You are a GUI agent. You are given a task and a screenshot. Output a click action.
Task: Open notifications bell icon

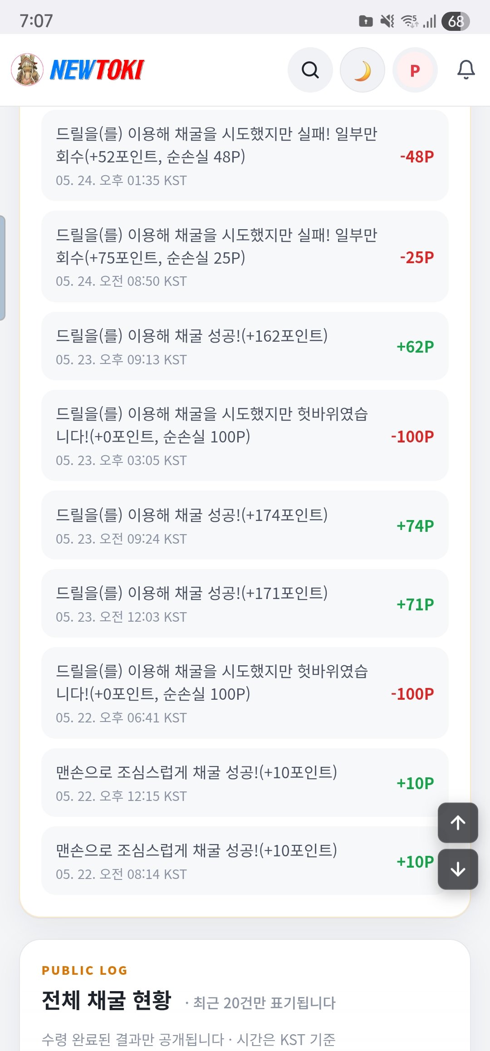coord(466,70)
